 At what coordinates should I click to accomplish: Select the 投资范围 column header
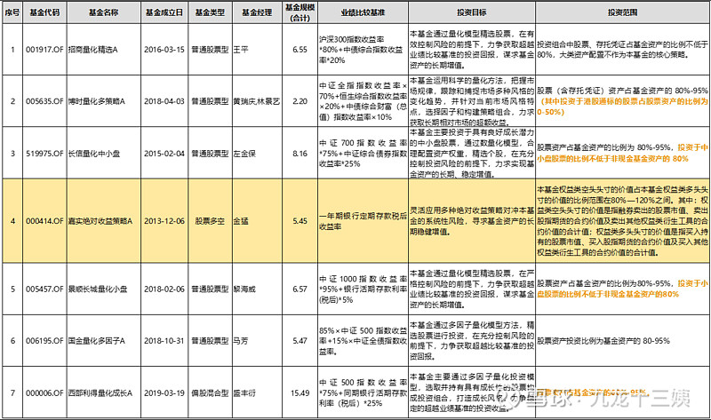[623, 12]
